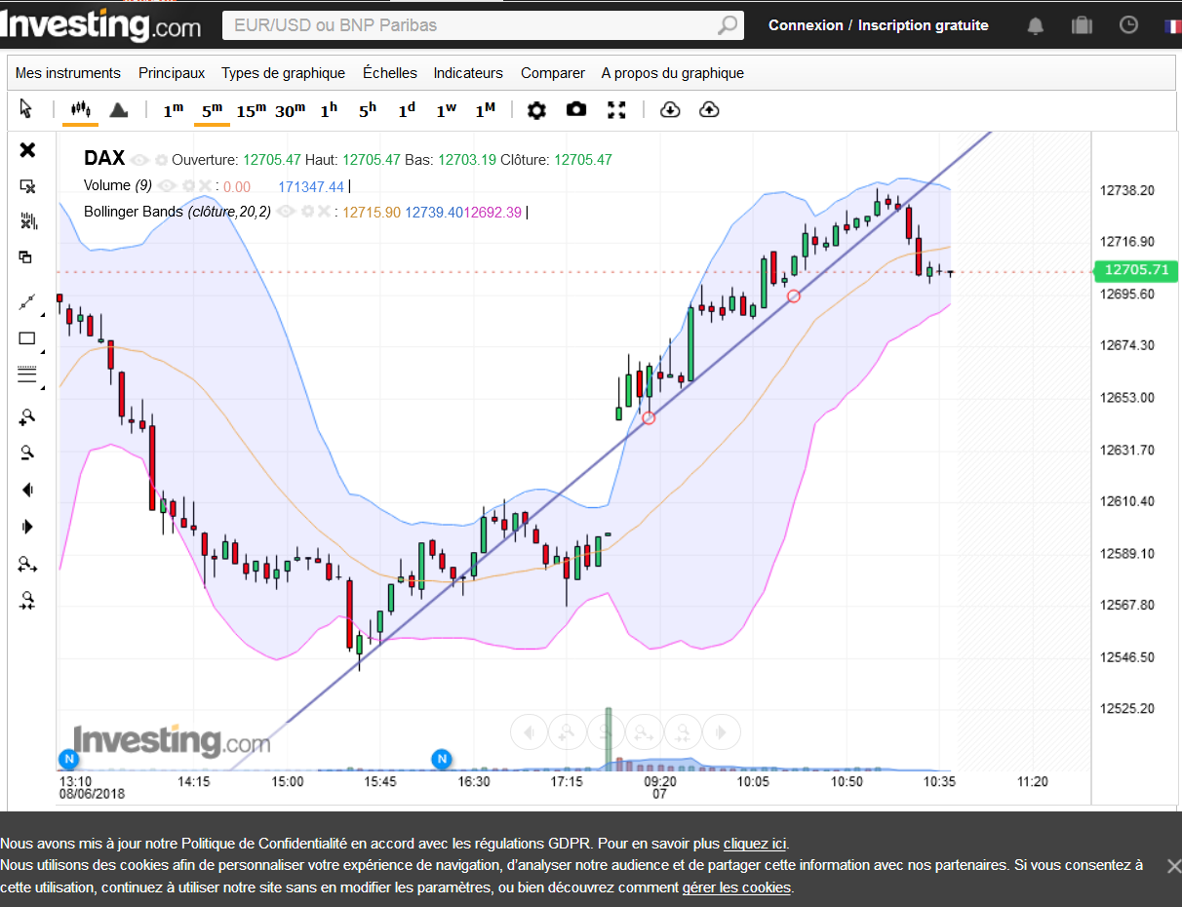
Task: Open the Échelles menu
Action: click(x=390, y=73)
